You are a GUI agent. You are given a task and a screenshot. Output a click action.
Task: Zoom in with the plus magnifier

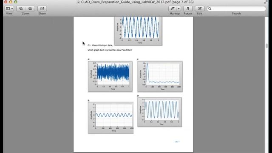click(30, 8)
